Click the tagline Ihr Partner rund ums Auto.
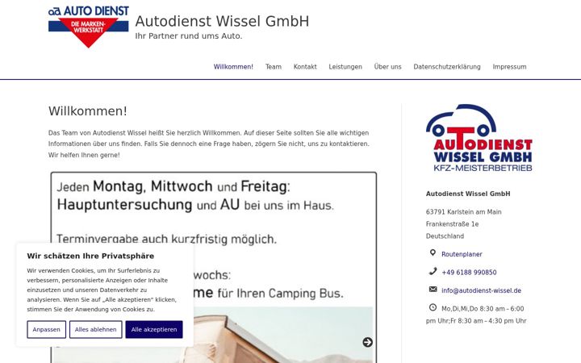The width and height of the screenshot is (581, 363). point(189,36)
